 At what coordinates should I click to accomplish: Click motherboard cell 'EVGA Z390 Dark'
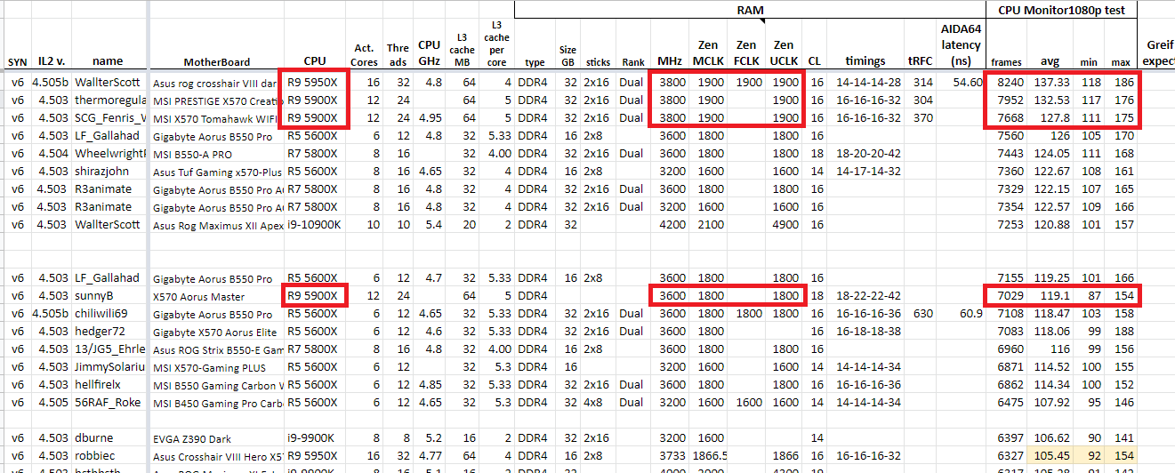point(189,438)
